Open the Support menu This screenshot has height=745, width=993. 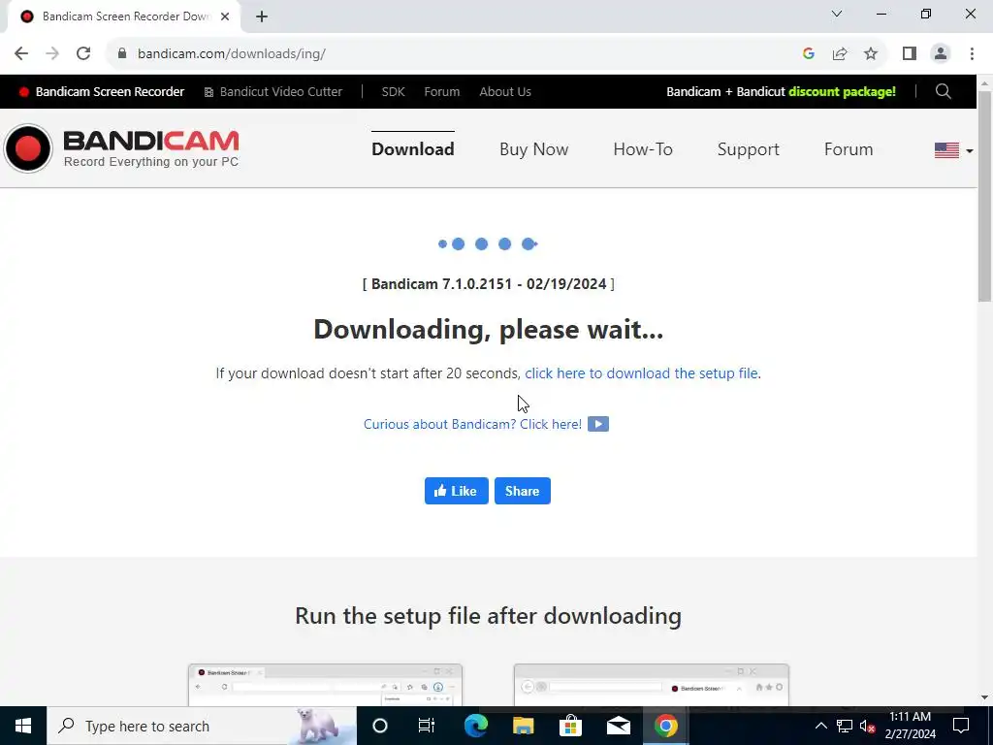tap(748, 148)
